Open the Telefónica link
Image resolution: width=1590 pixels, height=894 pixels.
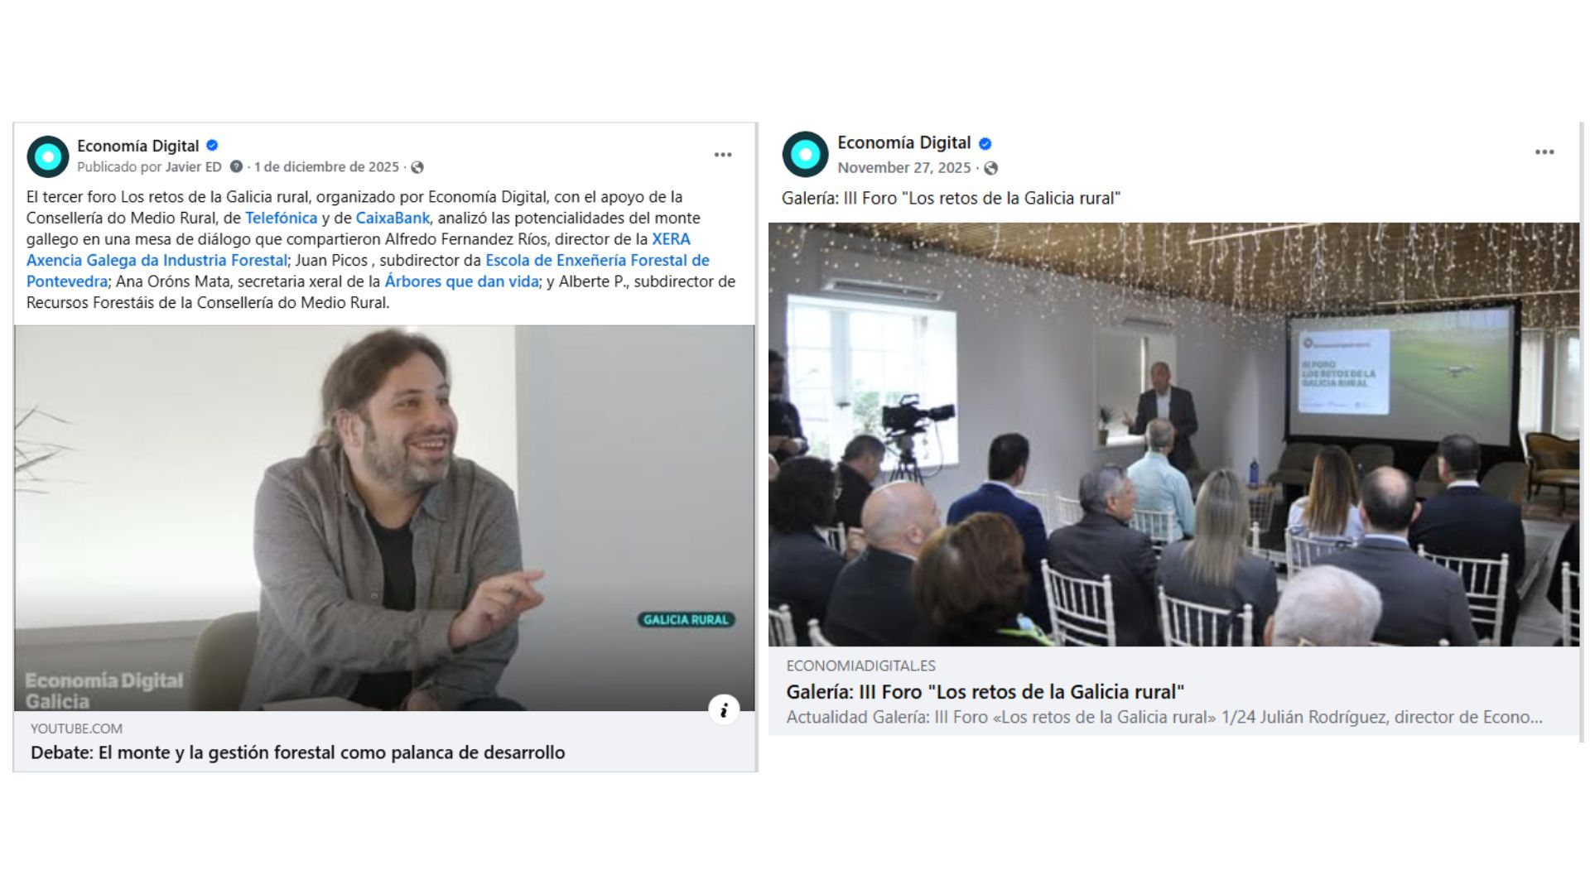point(282,218)
